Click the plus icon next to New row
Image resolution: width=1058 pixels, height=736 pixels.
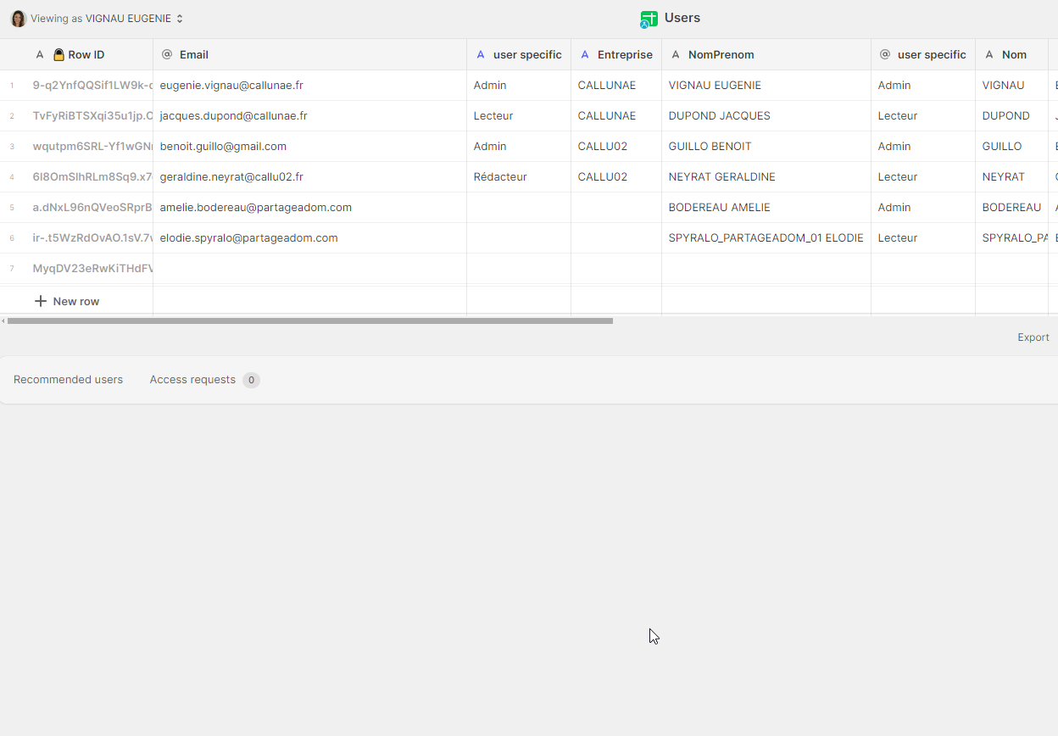(41, 301)
